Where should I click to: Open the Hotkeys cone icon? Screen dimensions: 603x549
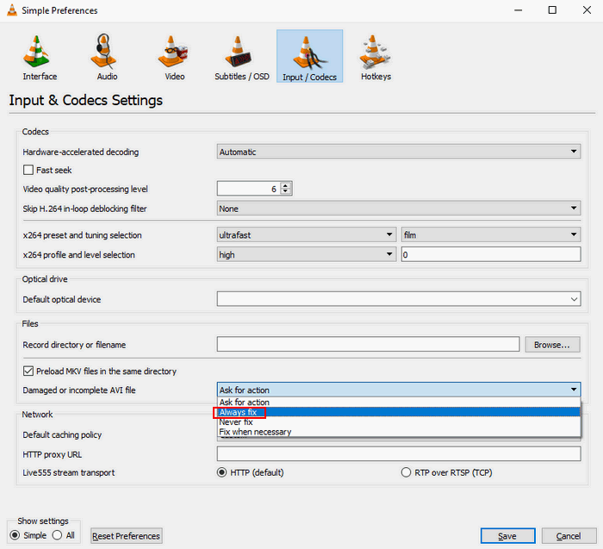[x=375, y=52]
